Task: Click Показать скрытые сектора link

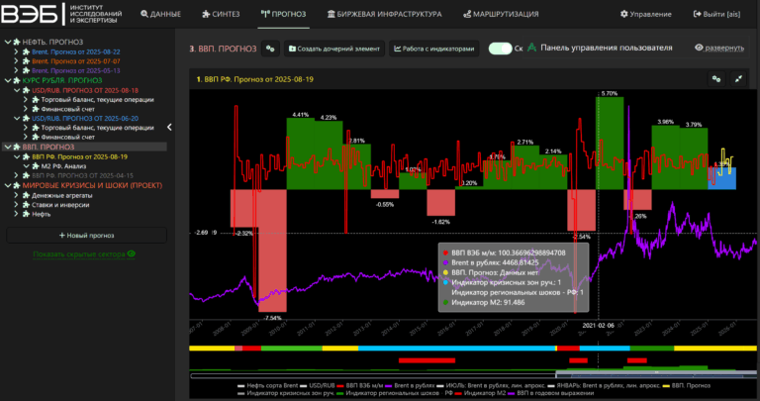Action: coord(79,254)
